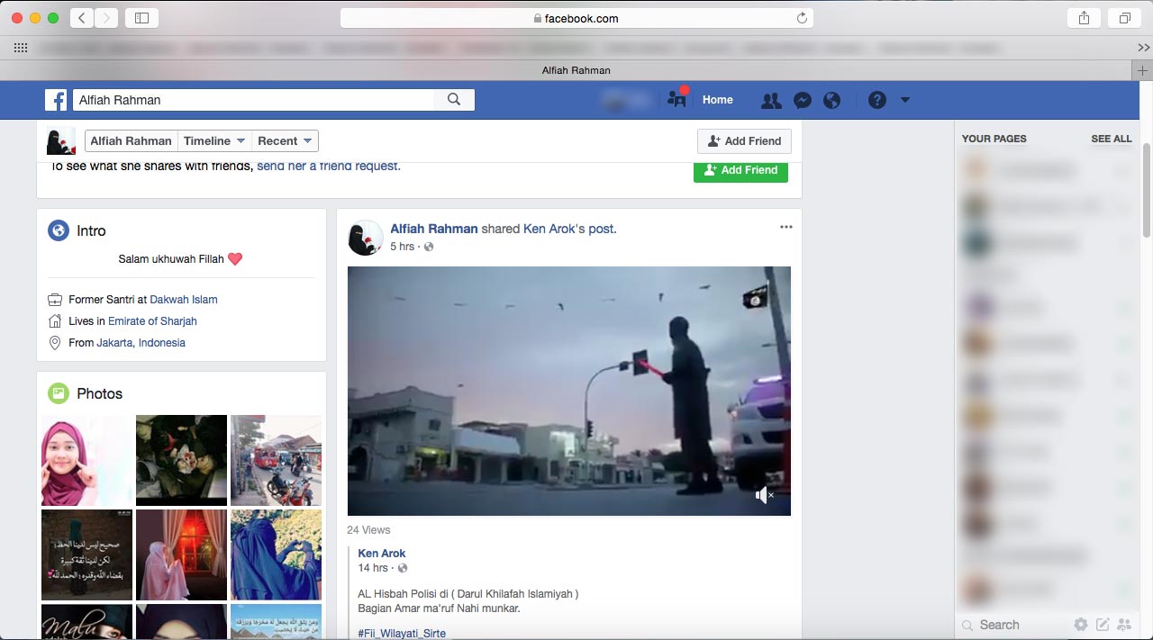1153x640 pixels.
Task: Open the #Fii_Wilayati_Sirte hashtag link
Action: point(402,634)
